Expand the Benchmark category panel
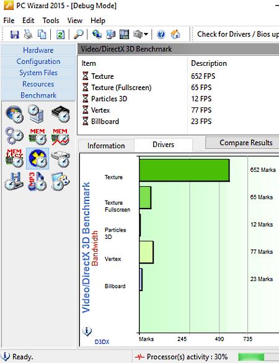 coord(38,95)
